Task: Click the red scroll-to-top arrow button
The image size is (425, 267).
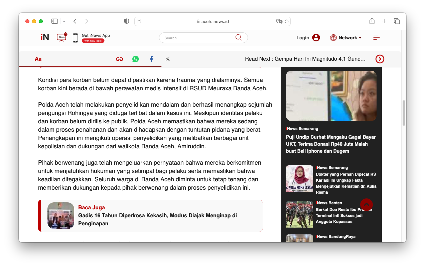Action: click(367, 205)
